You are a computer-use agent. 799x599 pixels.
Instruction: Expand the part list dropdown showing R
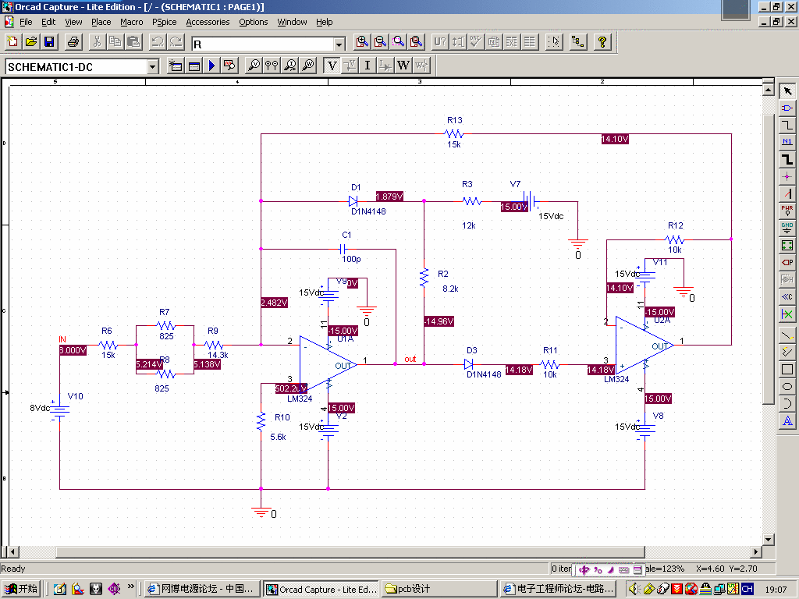(340, 44)
